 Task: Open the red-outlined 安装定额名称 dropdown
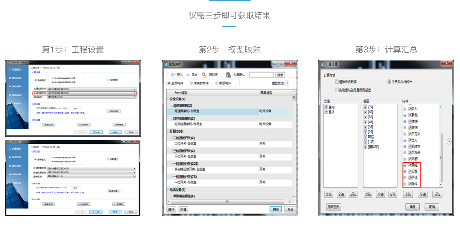pos(92,93)
